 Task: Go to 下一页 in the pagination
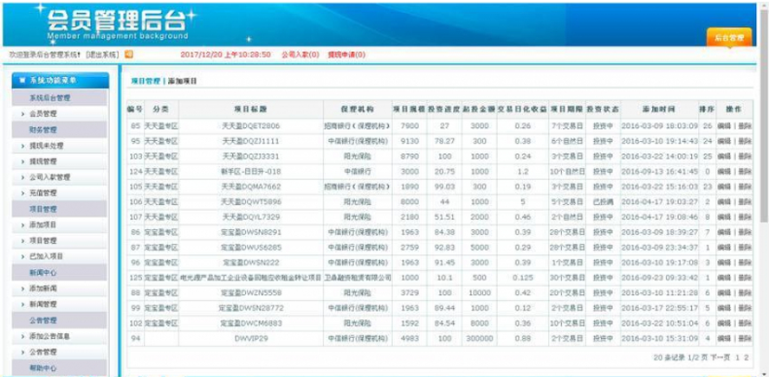pos(721,358)
